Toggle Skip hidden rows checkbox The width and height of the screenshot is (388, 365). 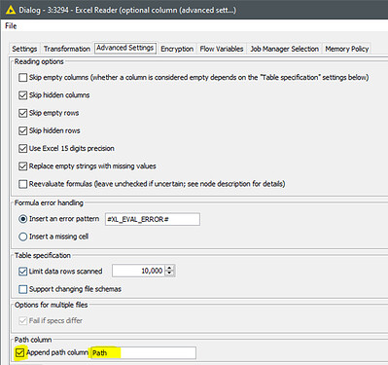(22, 130)
